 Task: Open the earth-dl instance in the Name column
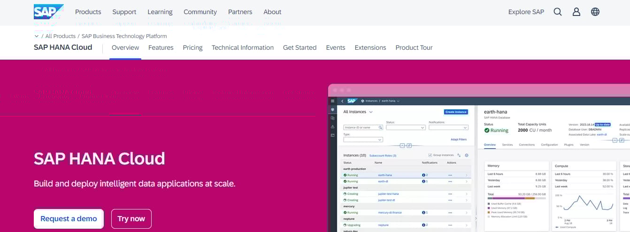pyautogui.click(x=383, y=181)
